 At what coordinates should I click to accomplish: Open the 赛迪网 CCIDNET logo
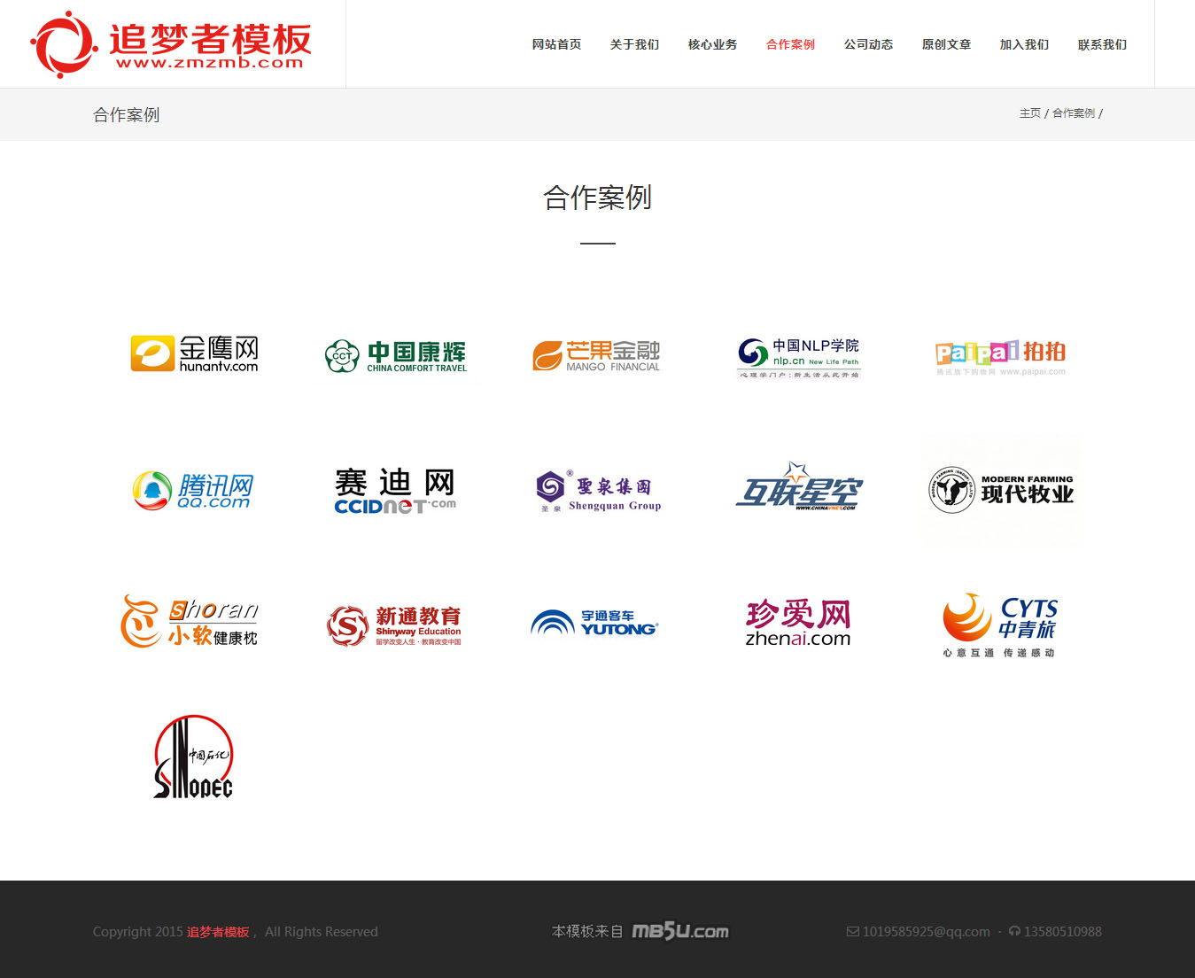(x=395, y=491)
